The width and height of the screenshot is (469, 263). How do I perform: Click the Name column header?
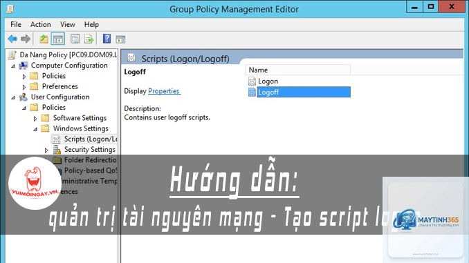point(298,70)
